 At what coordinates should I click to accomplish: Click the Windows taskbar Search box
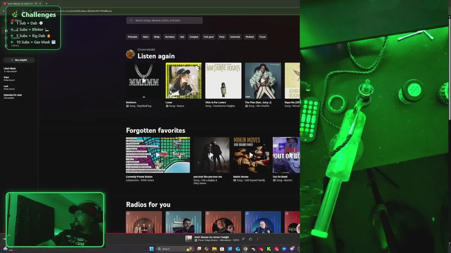175,249
